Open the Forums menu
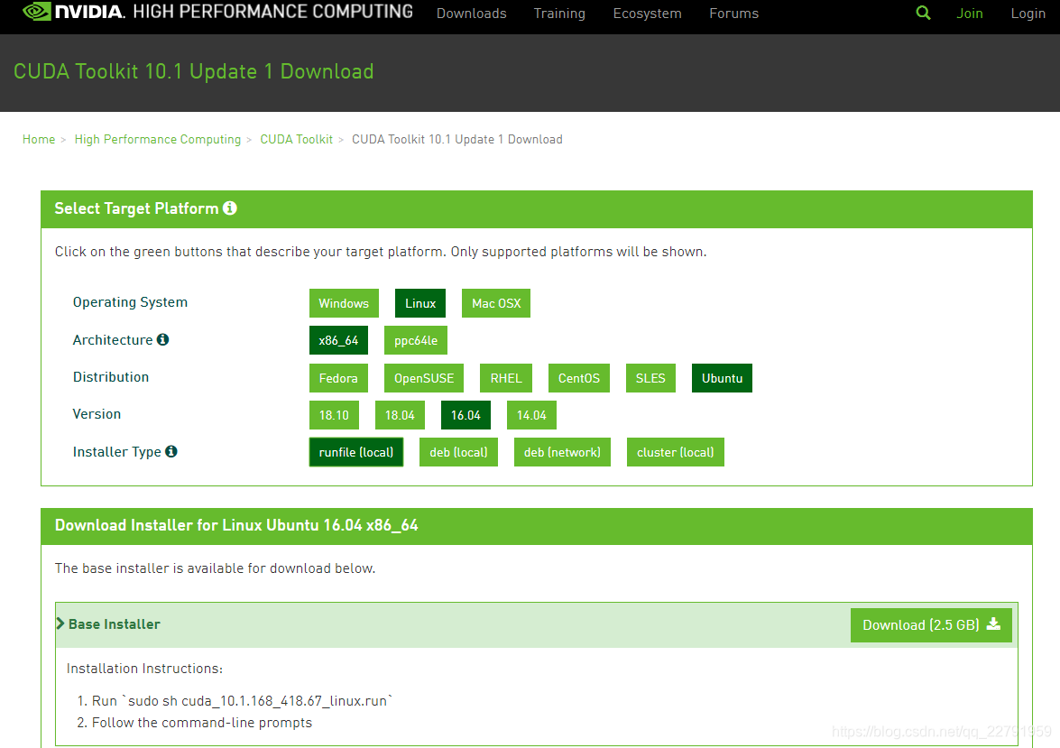 (x=733, y=14)
